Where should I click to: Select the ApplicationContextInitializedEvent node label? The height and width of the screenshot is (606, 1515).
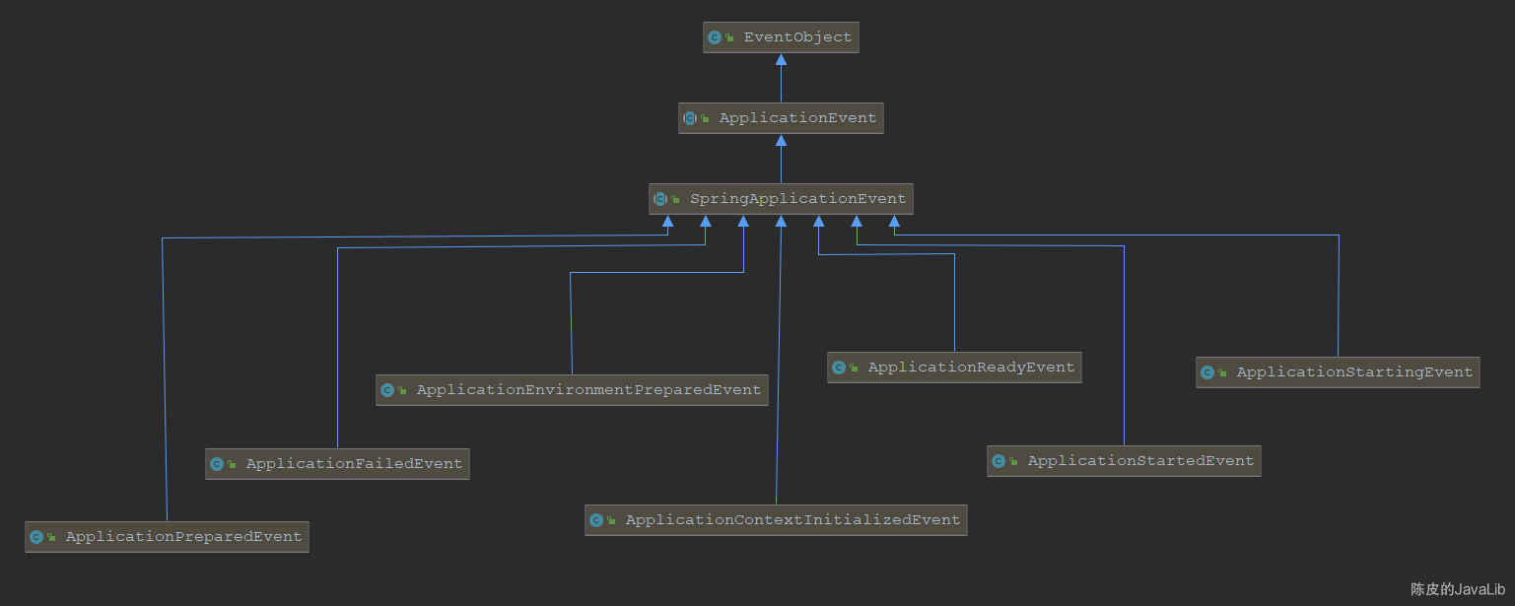coord(792,520)
